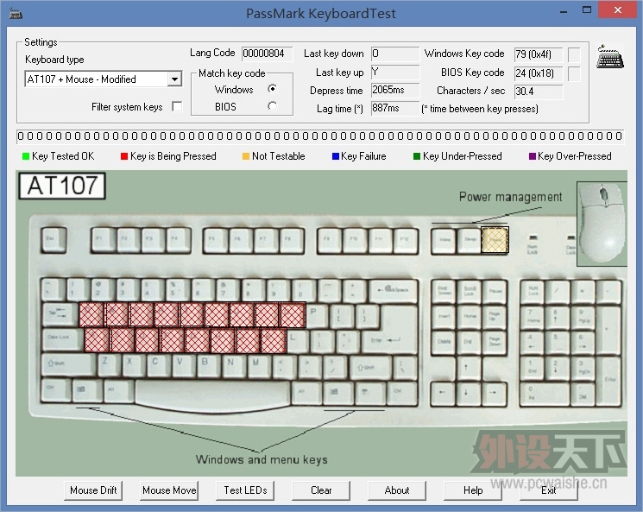Screen dimensions: 643x512
Task: Click the green Key Tested OK swatch
Action: point(25,156)
